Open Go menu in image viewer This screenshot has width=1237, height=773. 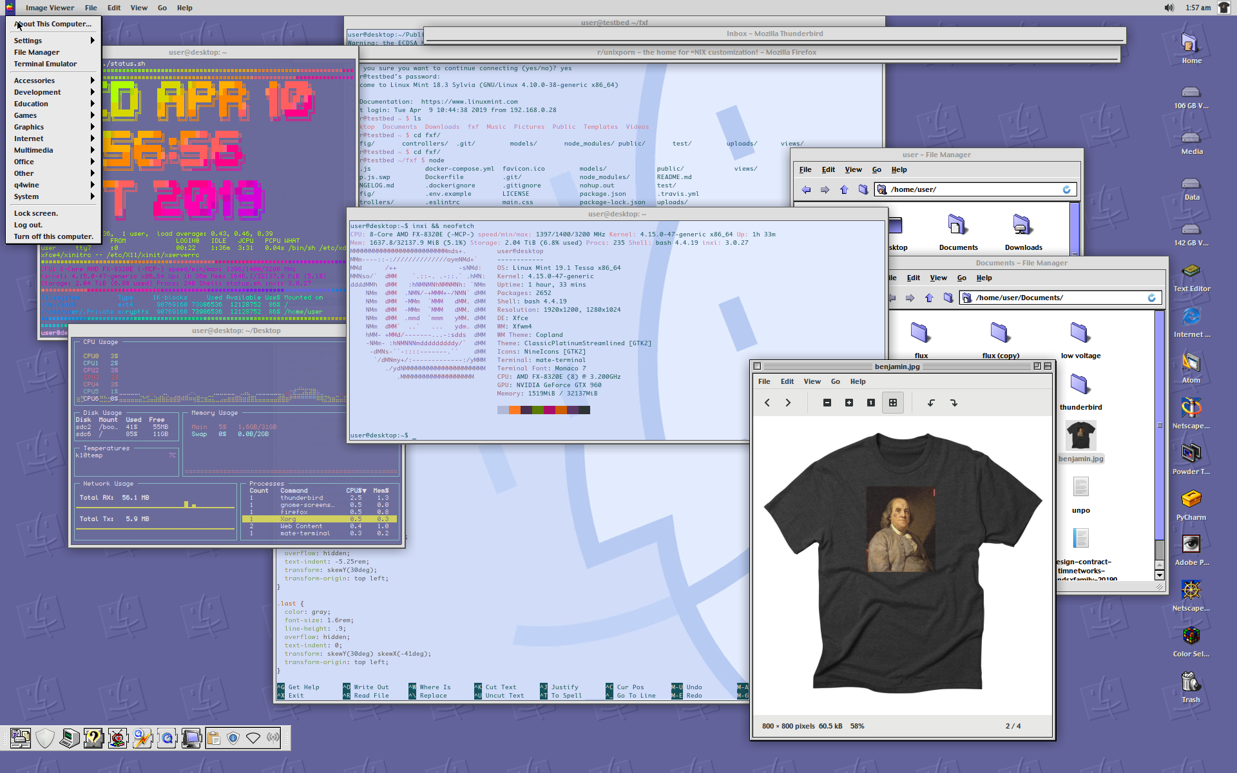pyautogui.click(x=835, y=381)
